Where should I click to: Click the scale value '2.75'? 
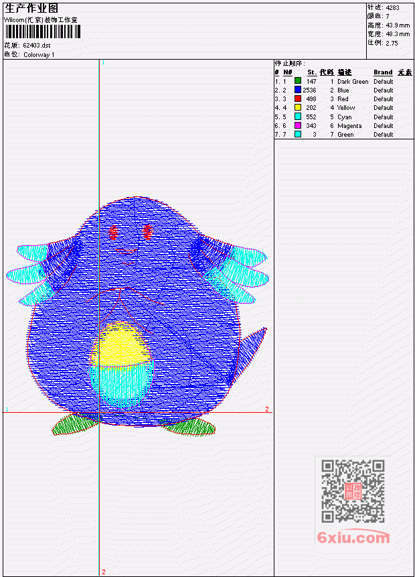(392, 43)
